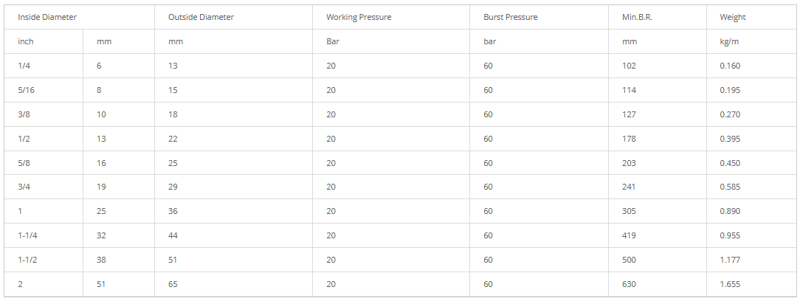
Task: Click the Min.B.R. column header
Action: pos(632,17)
